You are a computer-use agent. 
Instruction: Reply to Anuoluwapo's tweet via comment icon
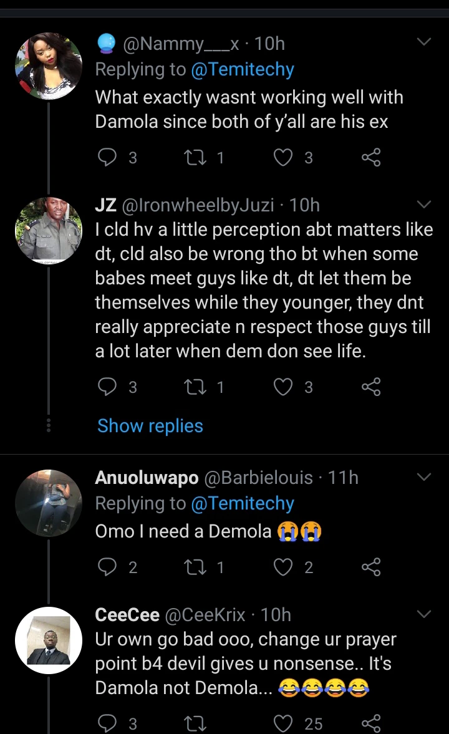coord(108,566)
